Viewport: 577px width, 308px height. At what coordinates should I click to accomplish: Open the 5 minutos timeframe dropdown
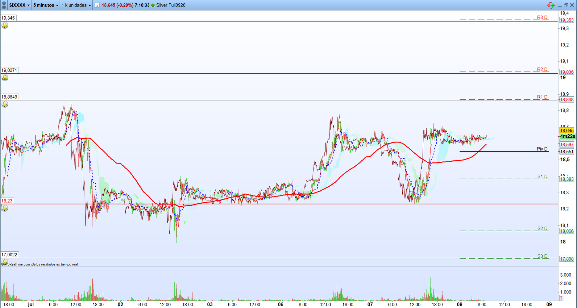click(x=46, y=5)
